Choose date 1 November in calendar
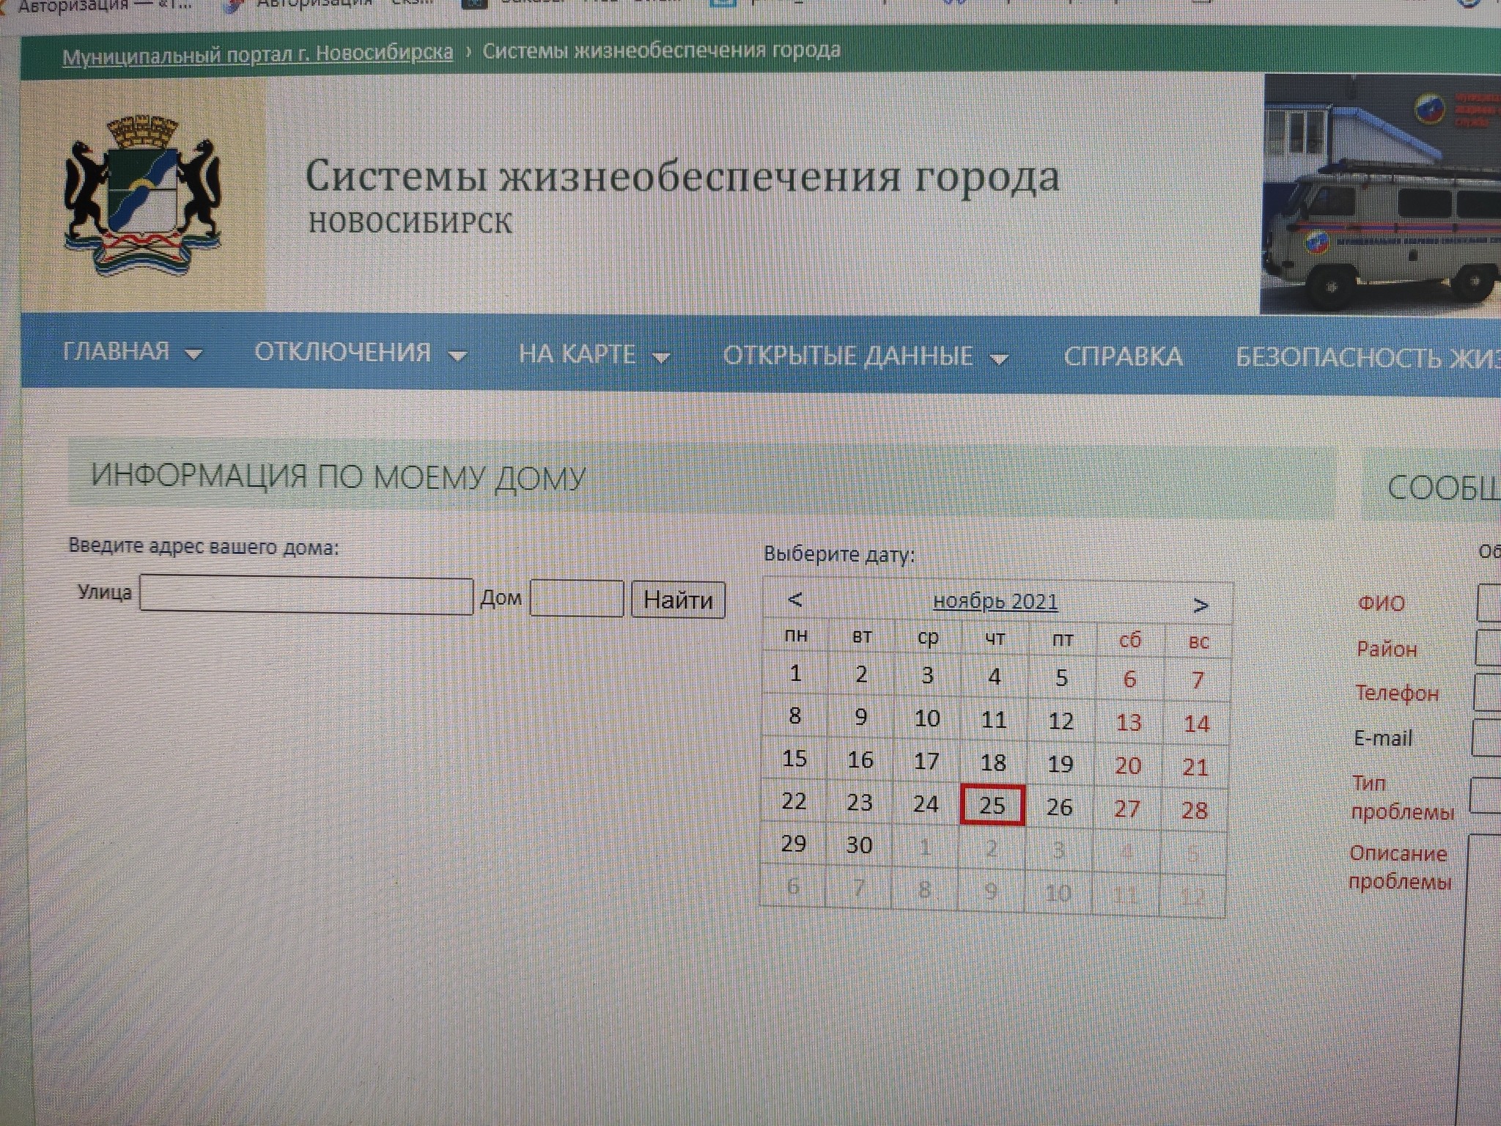 point(796,674)
